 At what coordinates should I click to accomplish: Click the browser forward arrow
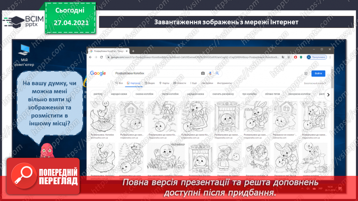coord(96,57)
